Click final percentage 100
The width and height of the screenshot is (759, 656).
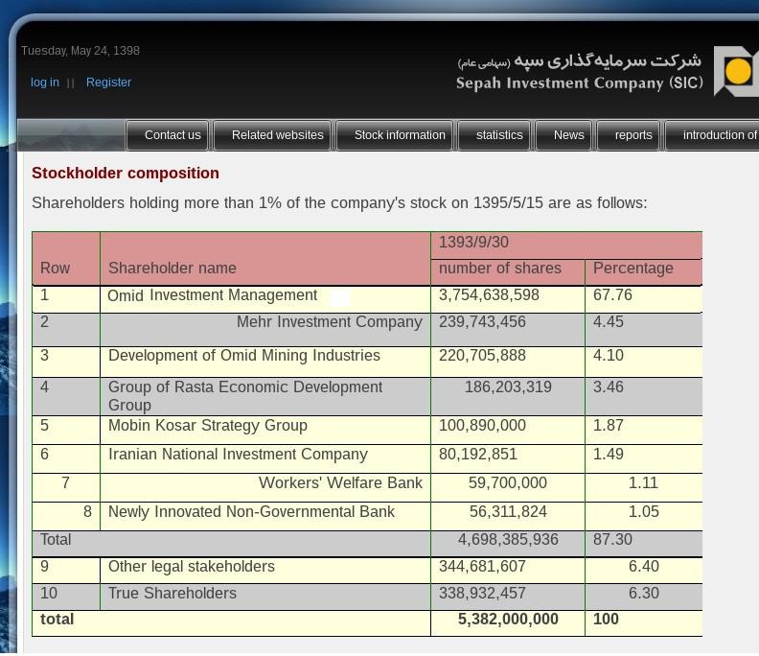[606, 619]
